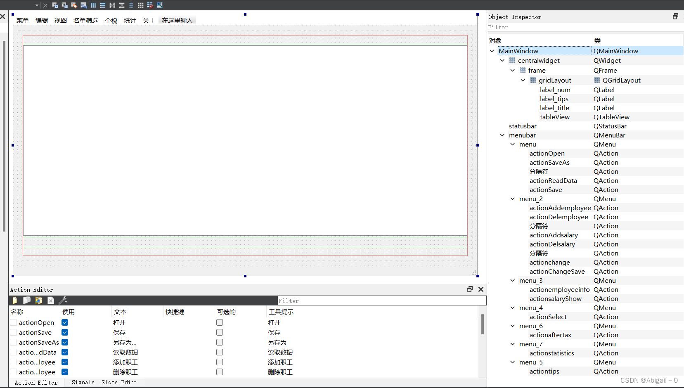Open the 名单筛选 menu in form
The width and height of the screenshot is (684, 388).
[x=86, y=21]
